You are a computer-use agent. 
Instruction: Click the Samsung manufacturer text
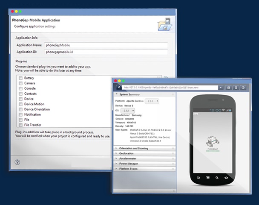(x=137, y=115)
